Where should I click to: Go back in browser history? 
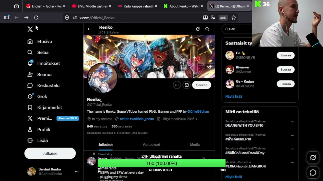16,18
